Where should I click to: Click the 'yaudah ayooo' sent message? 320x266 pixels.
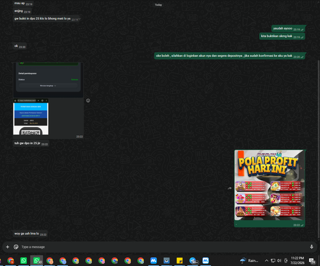288,28
